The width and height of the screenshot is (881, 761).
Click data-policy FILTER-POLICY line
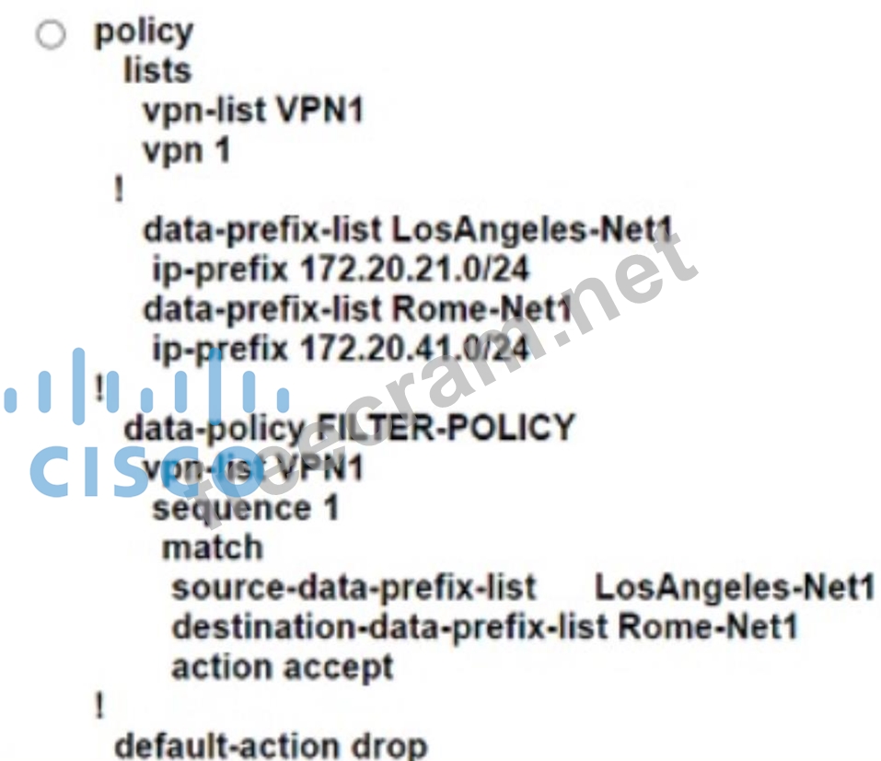(x=349, y=428)
